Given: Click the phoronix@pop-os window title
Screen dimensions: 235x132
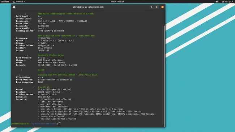Looking at the screenshot, I should click(x=88, y=7).
